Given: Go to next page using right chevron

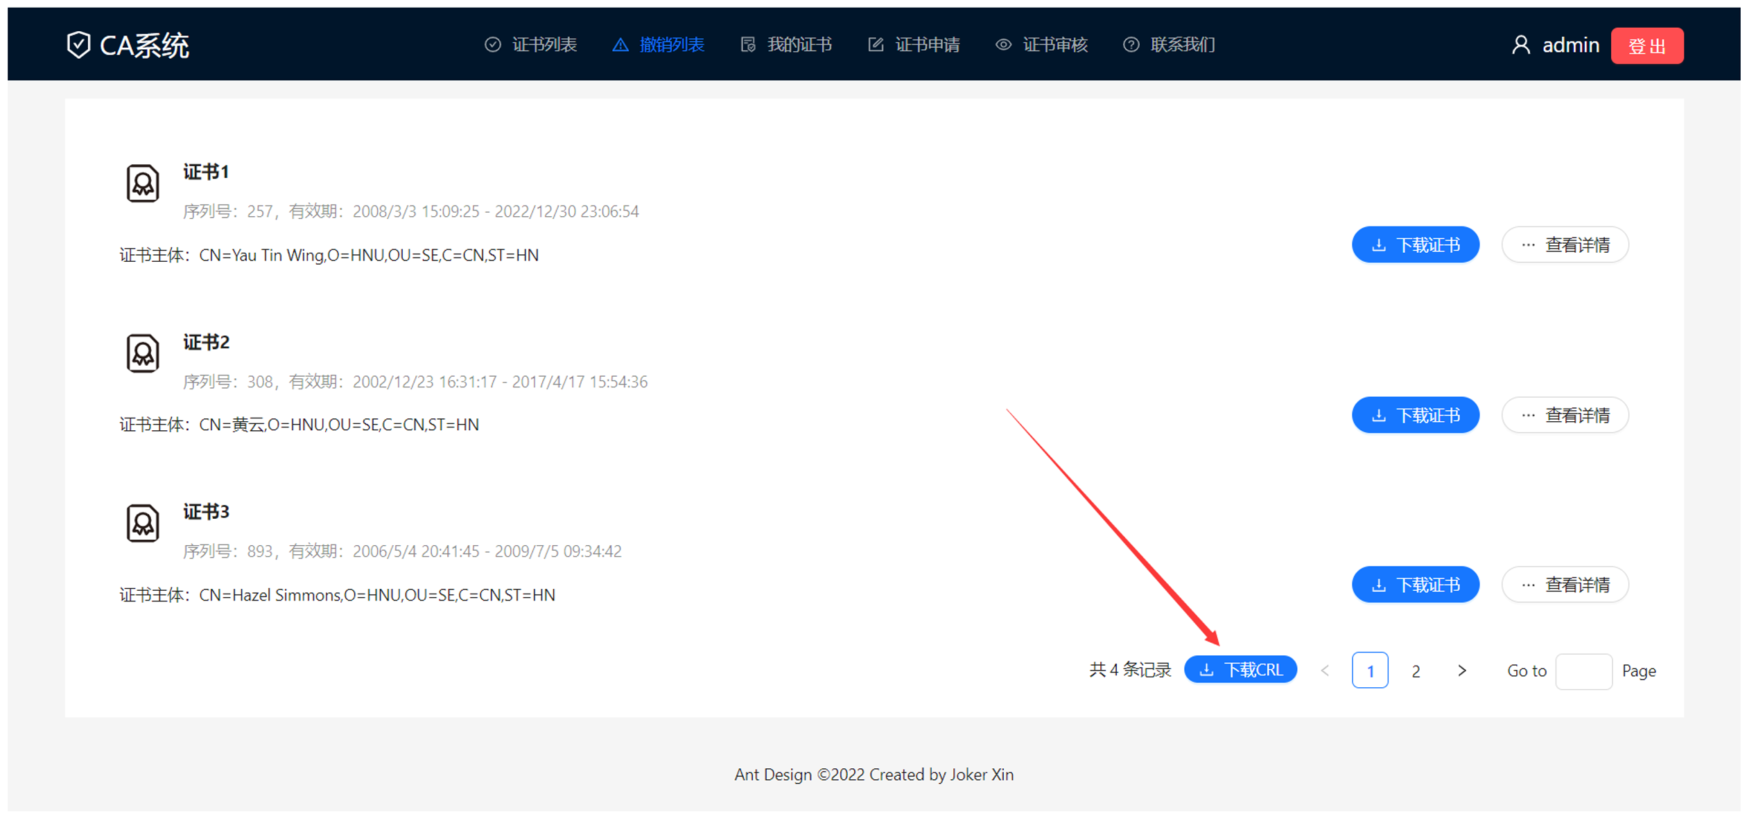Looking at the screenshot, I should pos(1461,671).
